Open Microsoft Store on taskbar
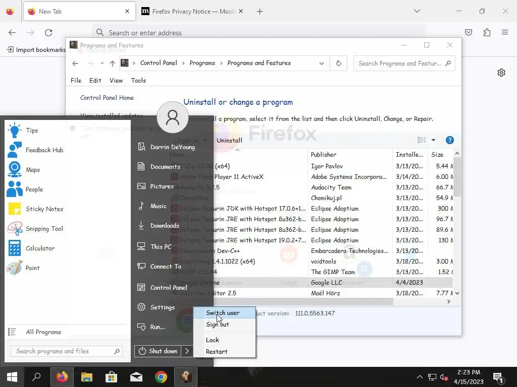517x387 pixels. (112, 377)
